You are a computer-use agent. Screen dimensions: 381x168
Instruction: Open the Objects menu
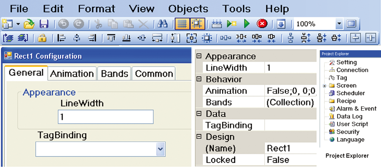pyautogui.click(x=188, y=9)
